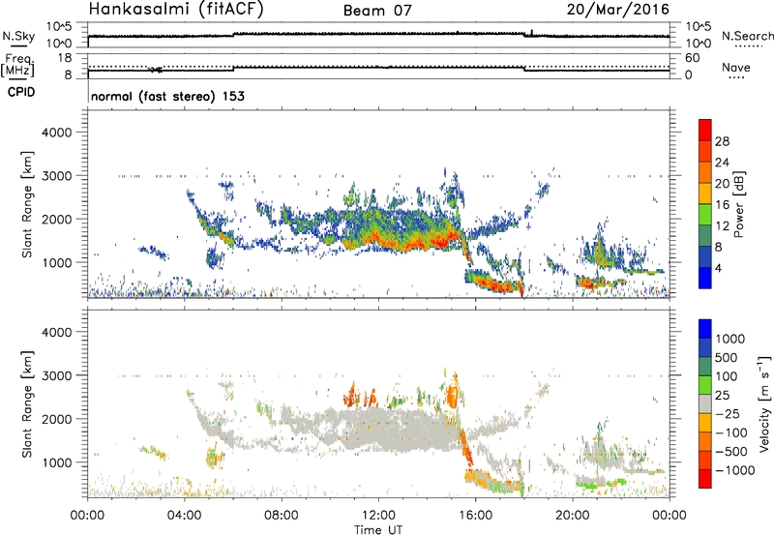This screenshot has width=774, height=536.
Task: Click the yellow segment of power colorbar
Action: [x=705, y=194]
